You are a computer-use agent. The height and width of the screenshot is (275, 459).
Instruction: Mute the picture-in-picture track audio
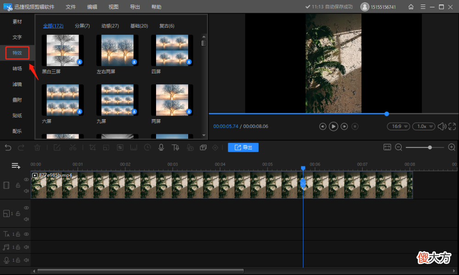pos(26,219)
